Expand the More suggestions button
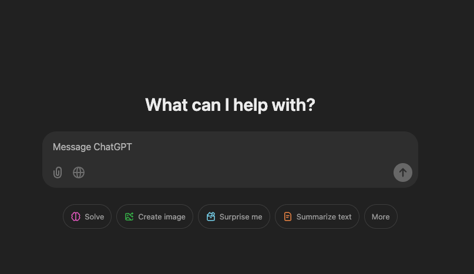The width and height of the screenshot is (474, 274). 381,217
